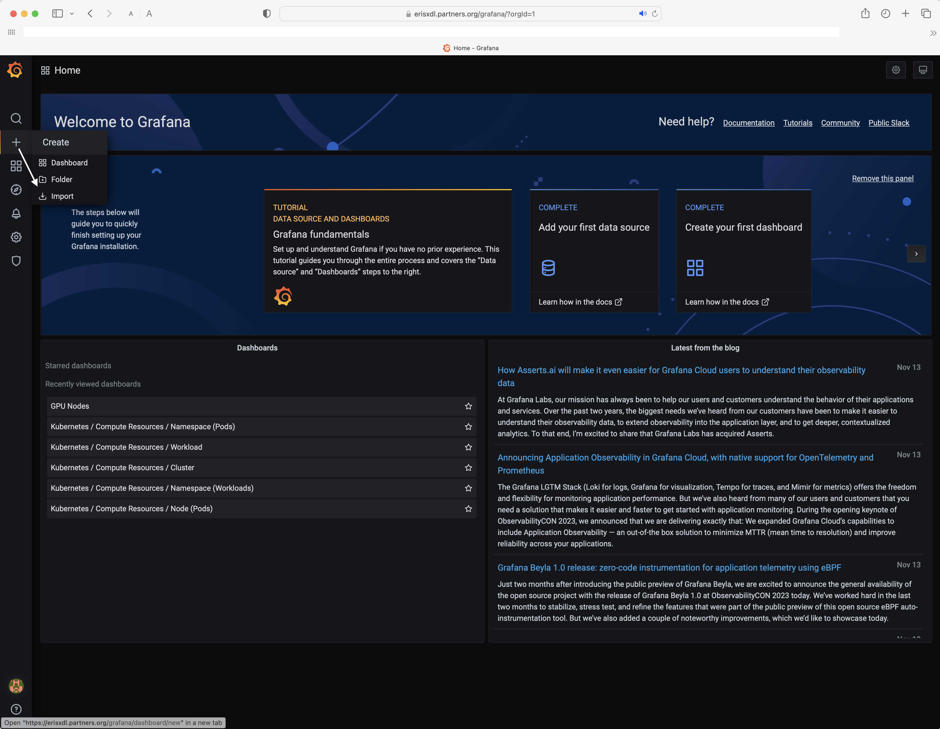Open Safari privacy report shield icon
The image size is (940, 729).
pos(267,14)
